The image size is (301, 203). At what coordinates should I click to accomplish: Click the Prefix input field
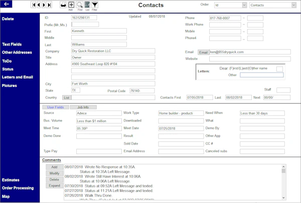[85, 24]
